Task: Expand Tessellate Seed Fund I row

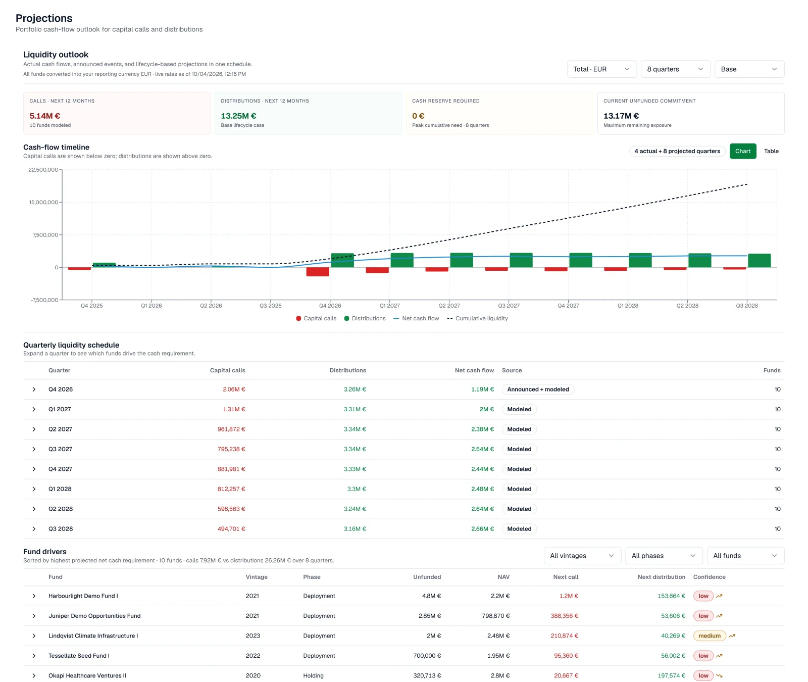Action: pos(34,656)
